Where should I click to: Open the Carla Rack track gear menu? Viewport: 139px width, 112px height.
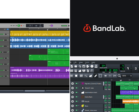(x=73, y=97)
